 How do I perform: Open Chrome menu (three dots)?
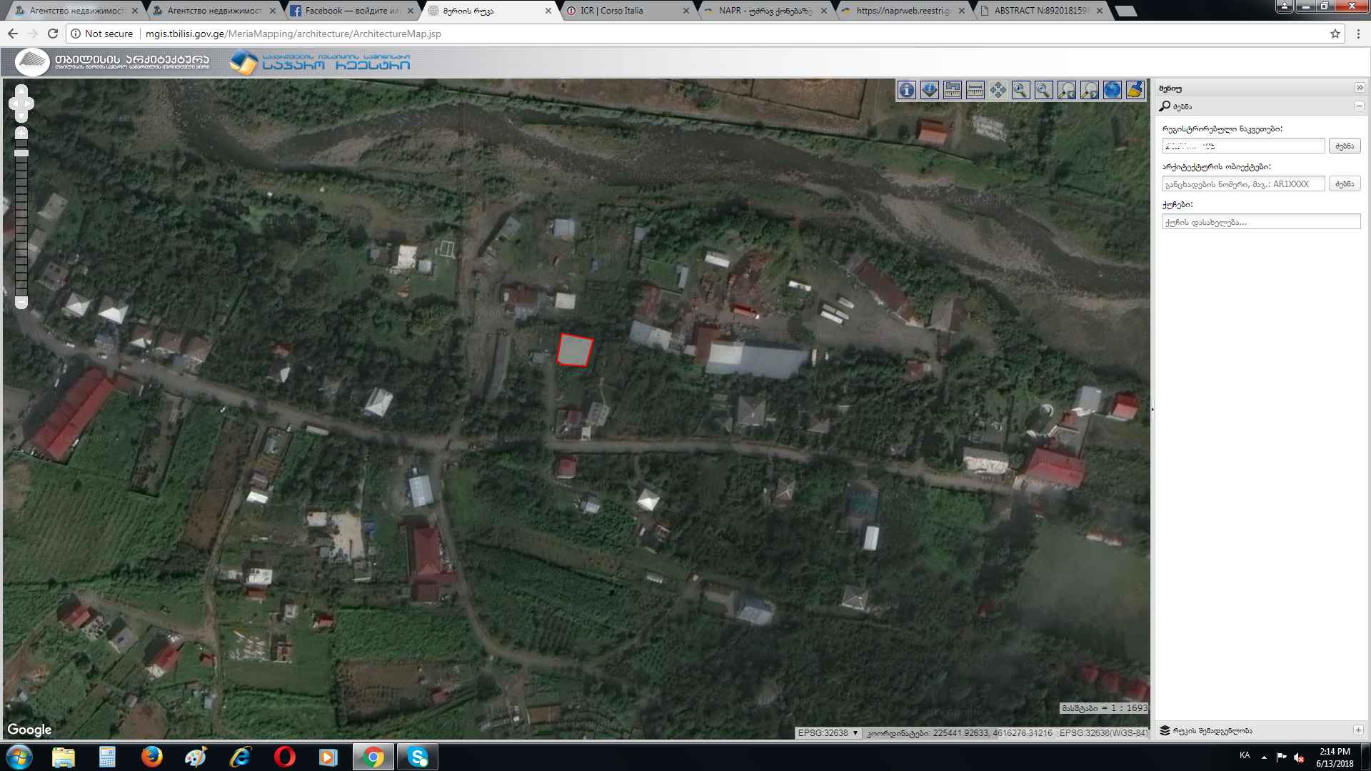pyautogui.click(x=1358, y=34)
